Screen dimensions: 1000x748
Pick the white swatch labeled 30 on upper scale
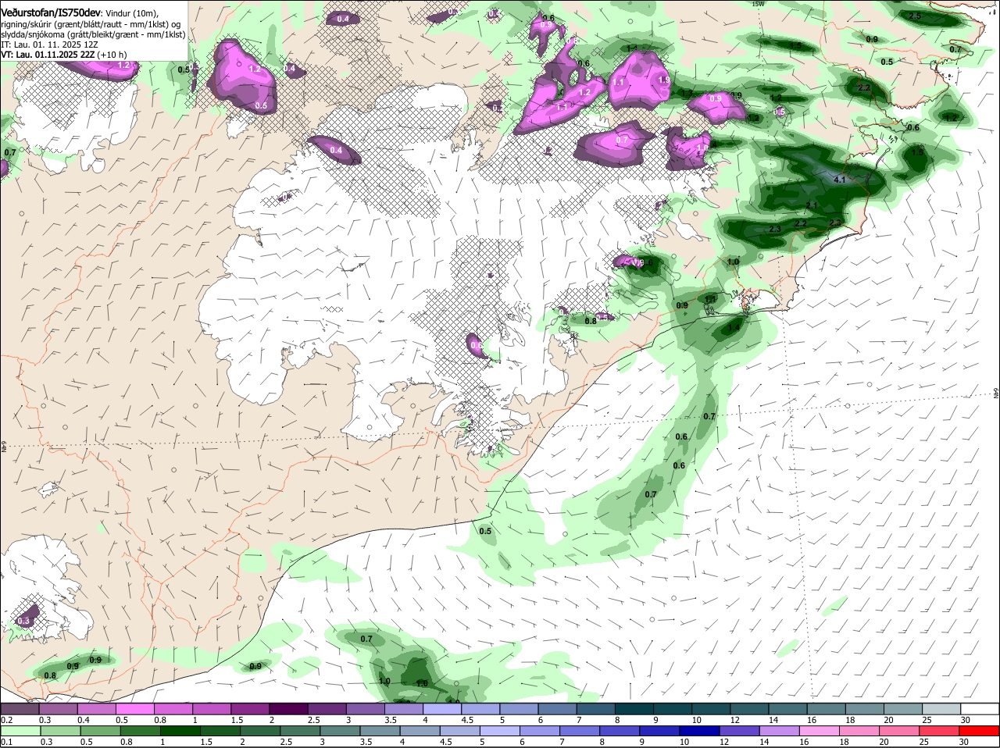tap(979, 709)
